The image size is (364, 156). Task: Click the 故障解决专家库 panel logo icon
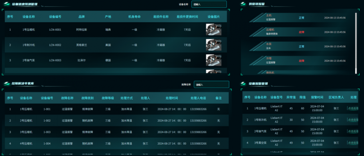pos(8,83)
